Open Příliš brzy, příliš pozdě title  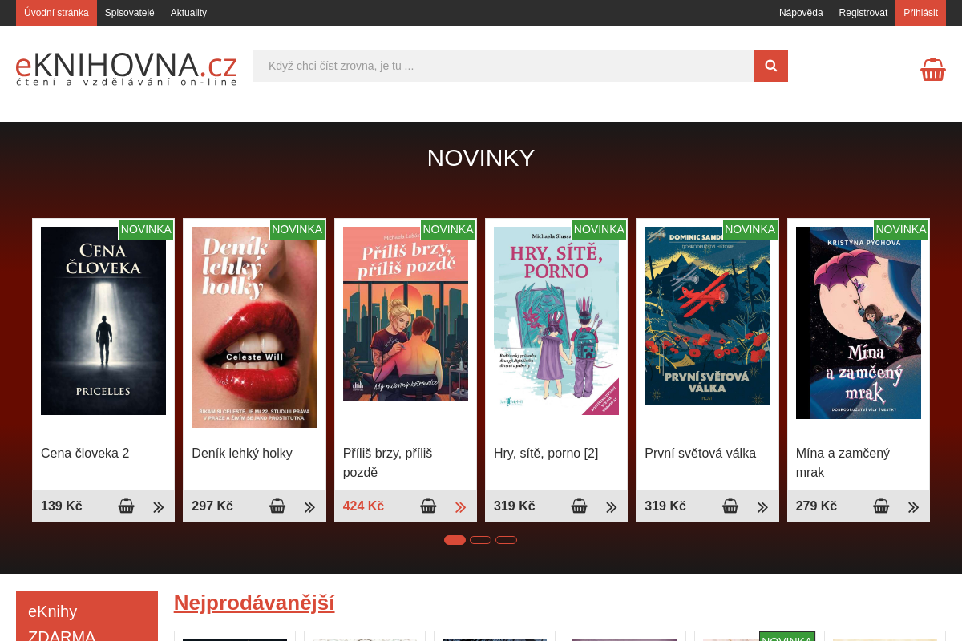[x=388, y=463]
